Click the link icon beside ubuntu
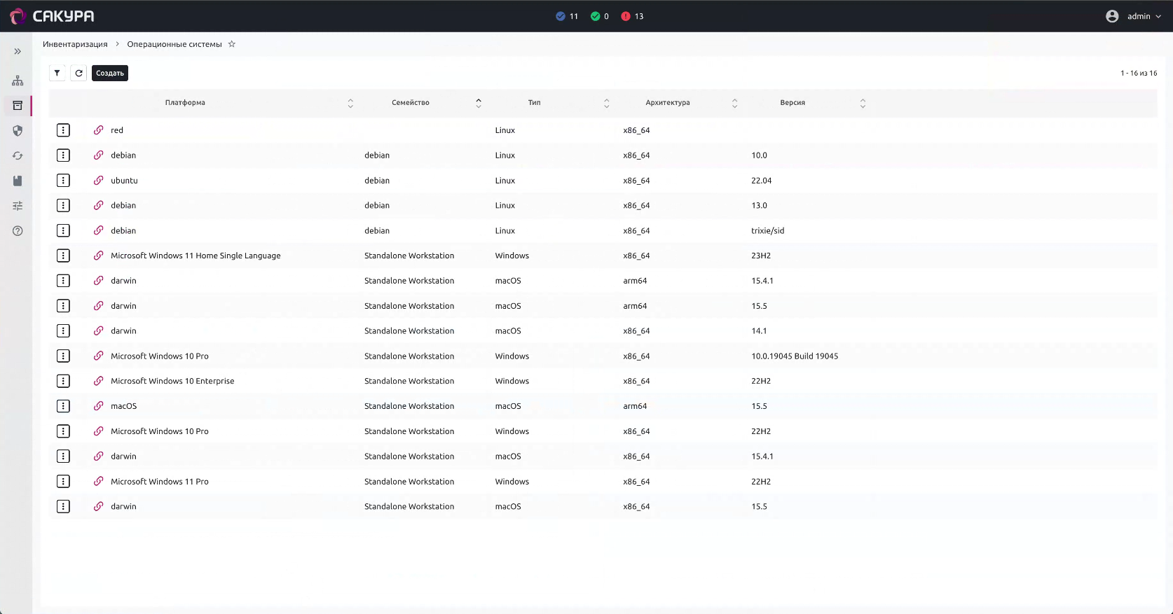1173x614 pixels. click(x=99, y=181)
